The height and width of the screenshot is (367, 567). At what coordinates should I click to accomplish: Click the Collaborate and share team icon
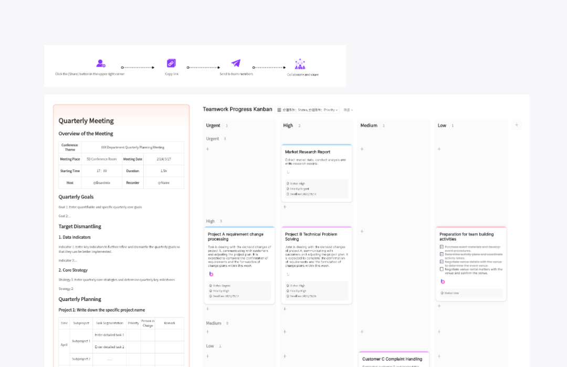tap(300, 64)
